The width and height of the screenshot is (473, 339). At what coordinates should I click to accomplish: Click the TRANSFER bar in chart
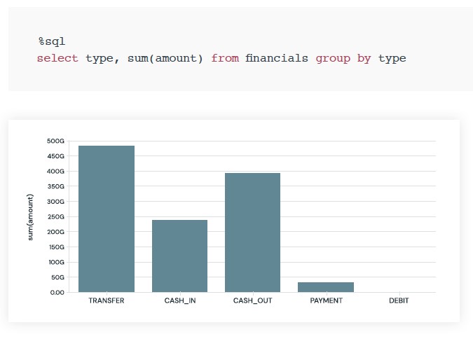click(107, 219)
